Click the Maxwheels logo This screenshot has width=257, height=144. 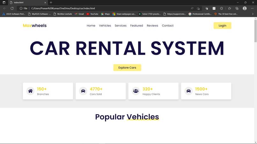(34, 25)
